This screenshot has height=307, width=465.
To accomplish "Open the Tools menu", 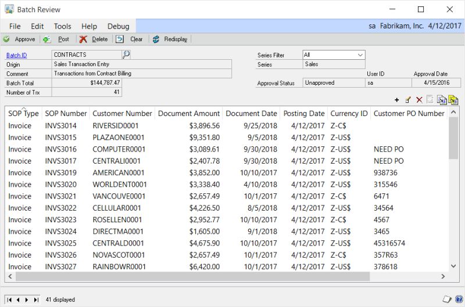I will point(63,26).
